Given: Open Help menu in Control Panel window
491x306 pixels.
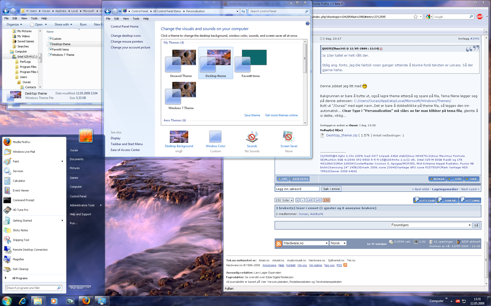Looking at the screenshot, I should 146,19.
